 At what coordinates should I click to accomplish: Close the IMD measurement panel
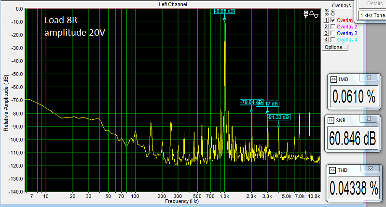pos(369,78)
